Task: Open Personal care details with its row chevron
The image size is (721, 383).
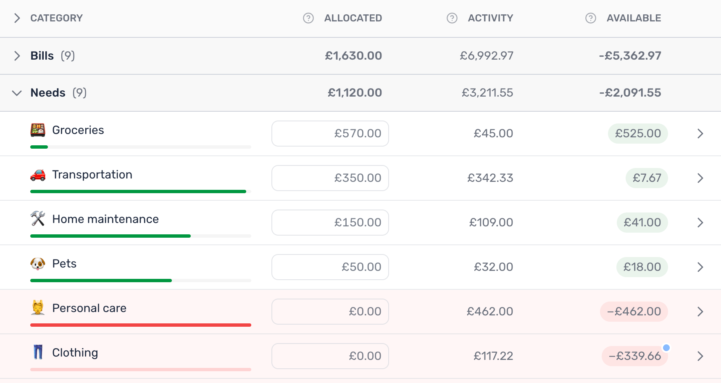Action: point(700,312)
